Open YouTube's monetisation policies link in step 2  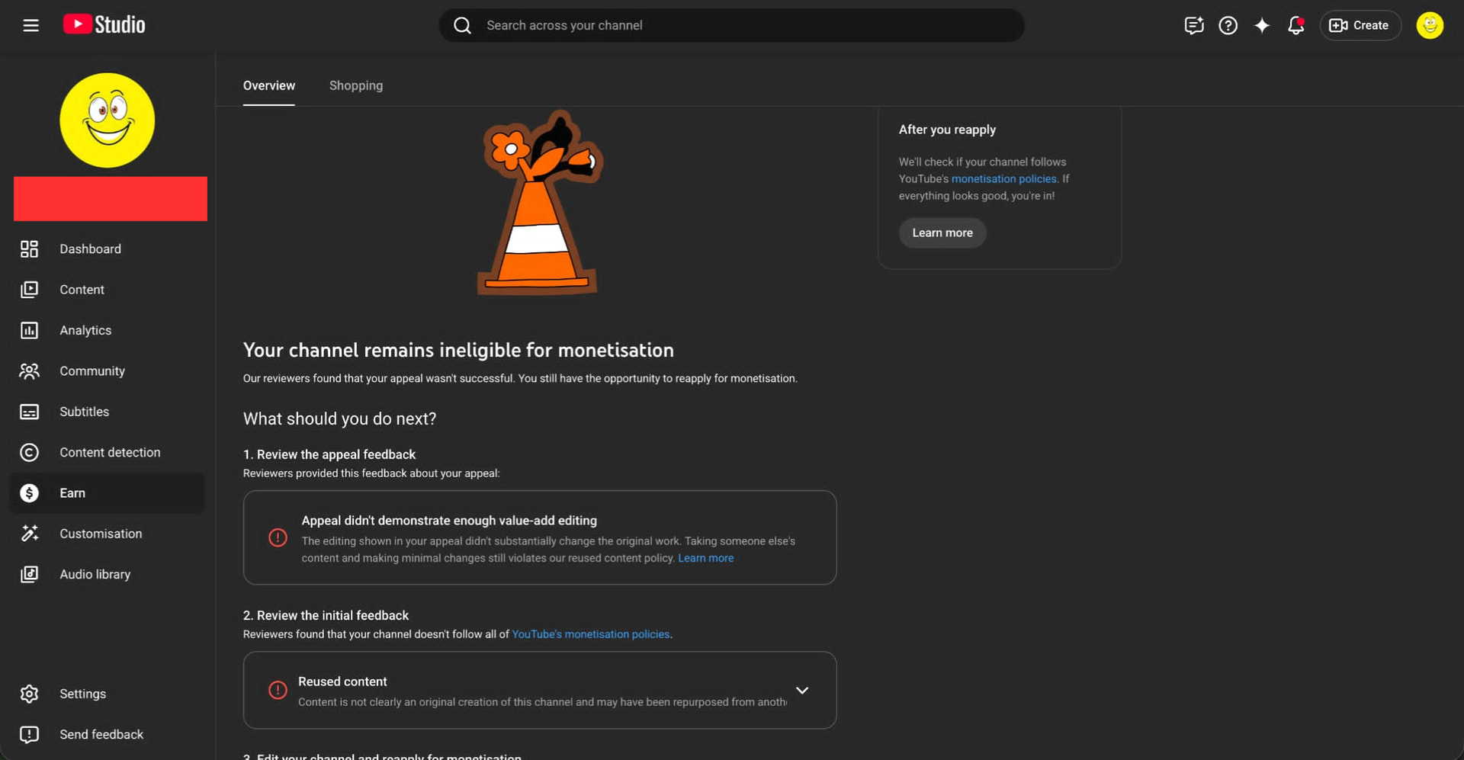click(x=590, y=634)
